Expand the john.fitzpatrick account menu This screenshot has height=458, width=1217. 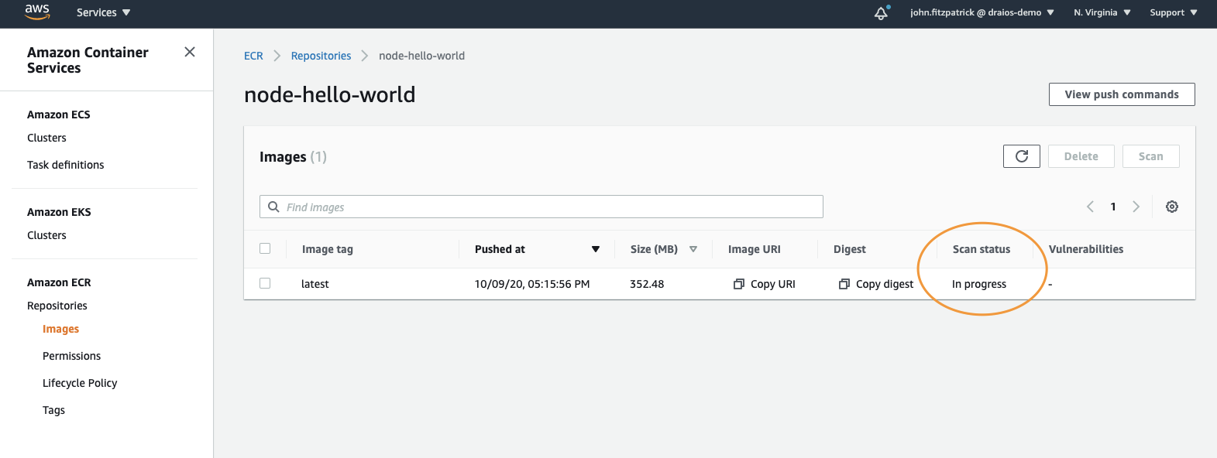(x=982, y=12)
